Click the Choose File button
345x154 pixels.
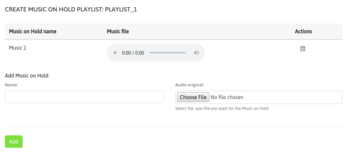tap(193, 97)
